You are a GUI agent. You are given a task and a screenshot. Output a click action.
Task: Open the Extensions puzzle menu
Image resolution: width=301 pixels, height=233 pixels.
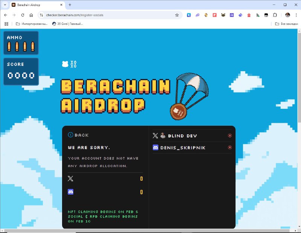275,15
